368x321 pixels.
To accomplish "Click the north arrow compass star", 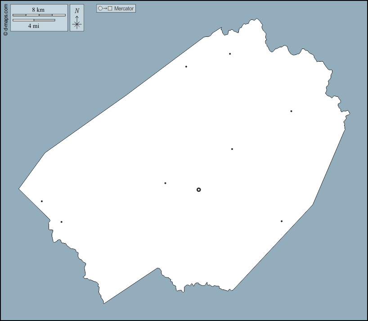I will (77, 24).
